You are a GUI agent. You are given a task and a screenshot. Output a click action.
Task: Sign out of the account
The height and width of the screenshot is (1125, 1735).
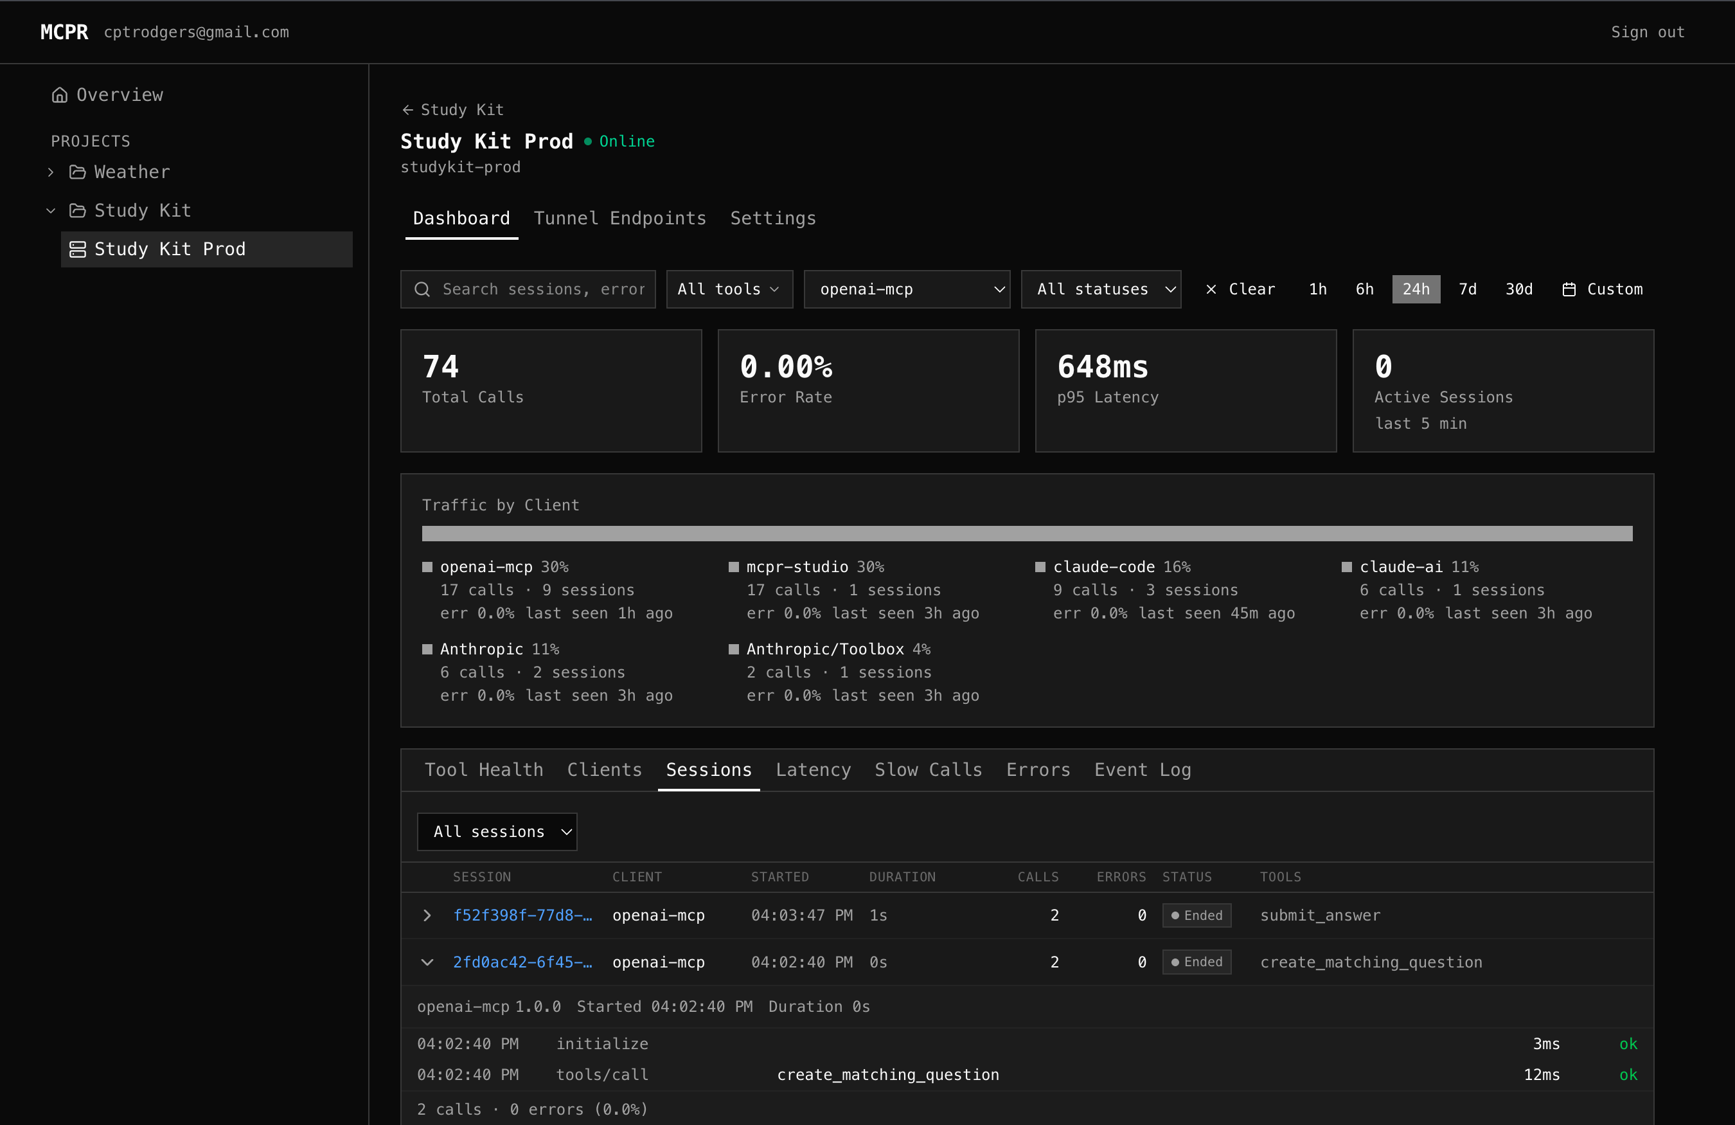point(1648,32)
